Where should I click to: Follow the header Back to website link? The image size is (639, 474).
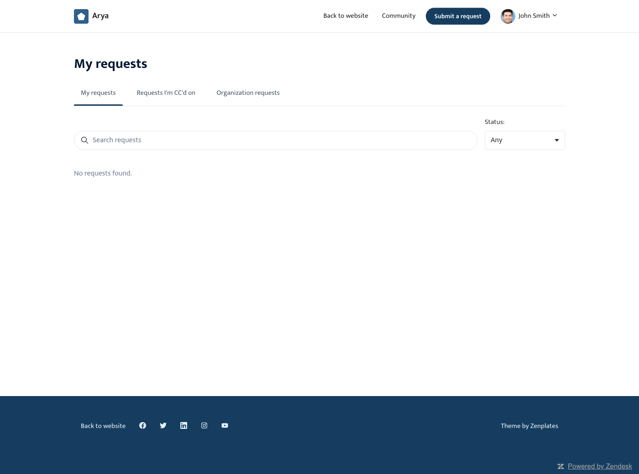[x=346, y=16]
